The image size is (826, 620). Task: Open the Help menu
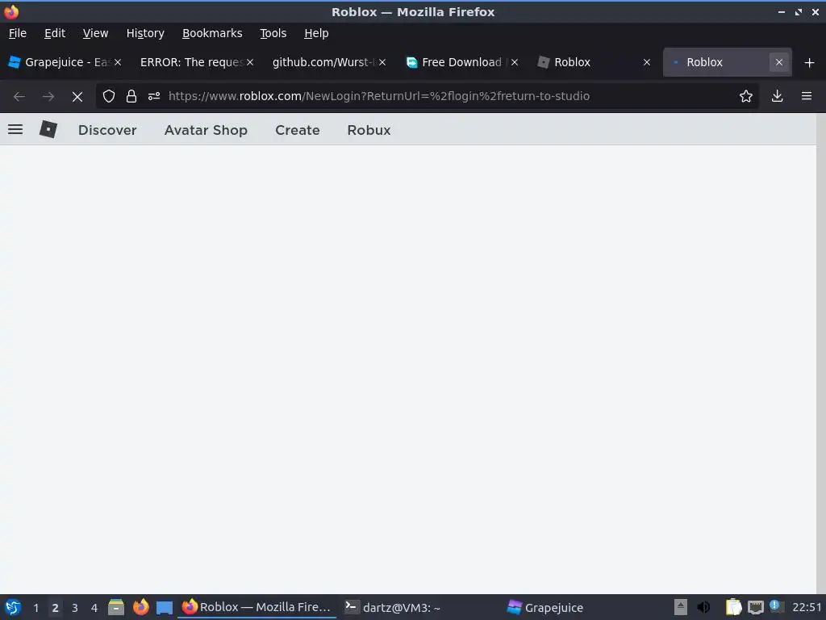click(316, 33)
